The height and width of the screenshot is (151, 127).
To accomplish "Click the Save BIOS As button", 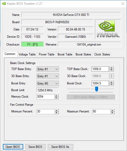I will tap(60, 147).
